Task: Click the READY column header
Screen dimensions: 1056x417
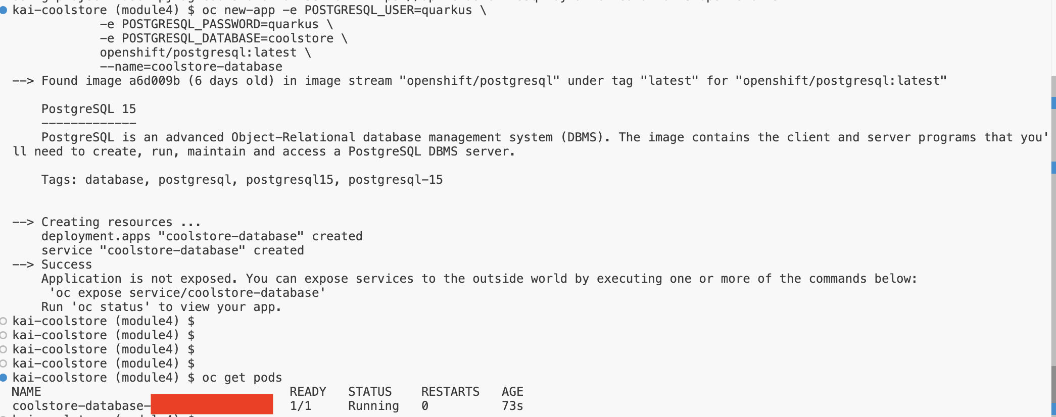Action: [x=308, y=392]
